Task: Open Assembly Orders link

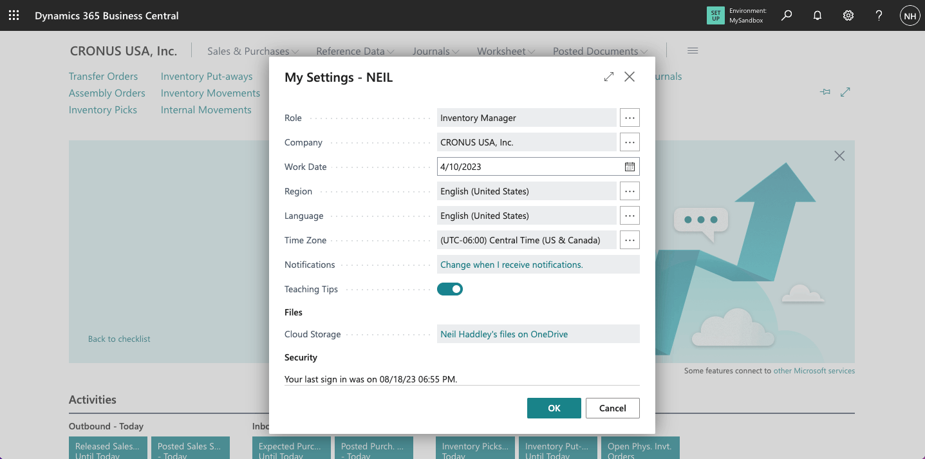Action: 107,93
